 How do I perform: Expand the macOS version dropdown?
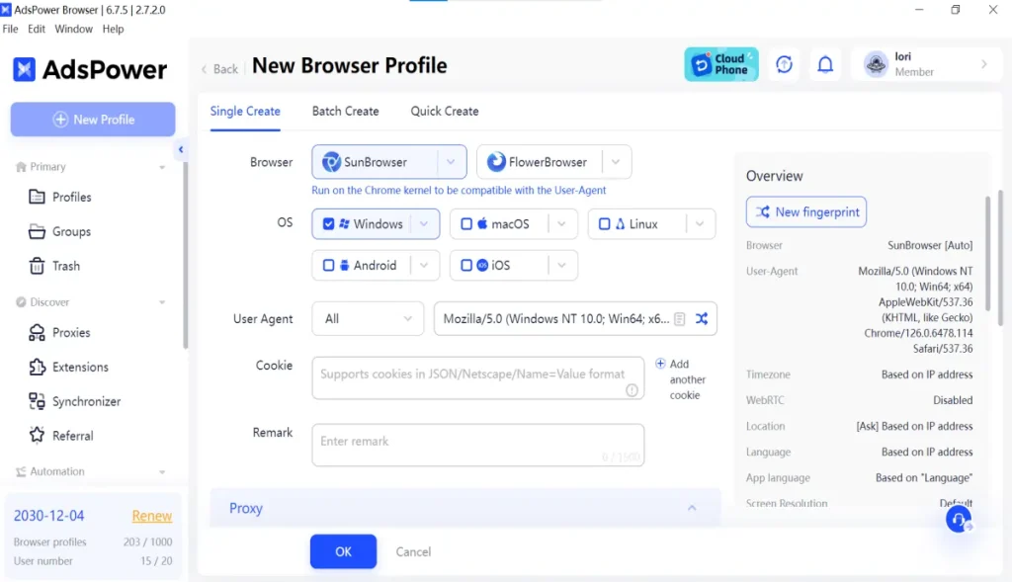click(x=562, y=224)
